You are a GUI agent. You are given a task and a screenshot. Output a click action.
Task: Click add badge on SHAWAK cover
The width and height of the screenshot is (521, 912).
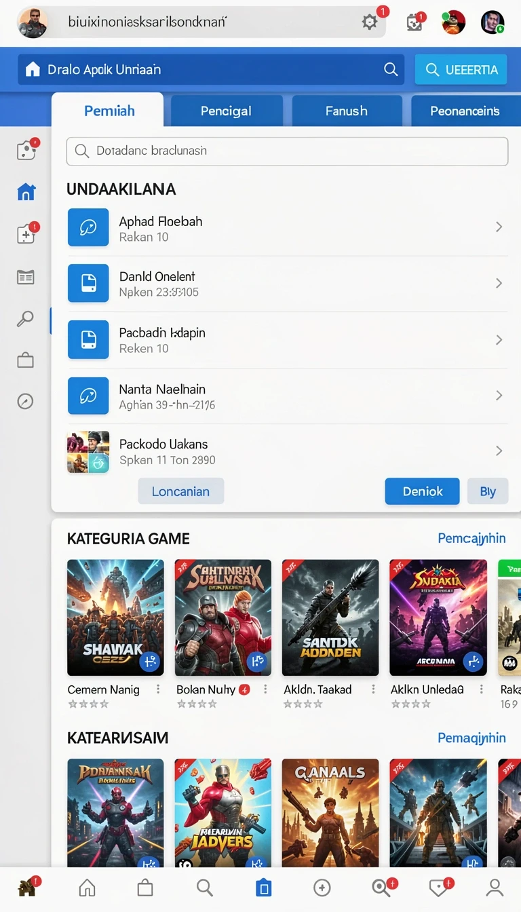[x=149, y=660]
